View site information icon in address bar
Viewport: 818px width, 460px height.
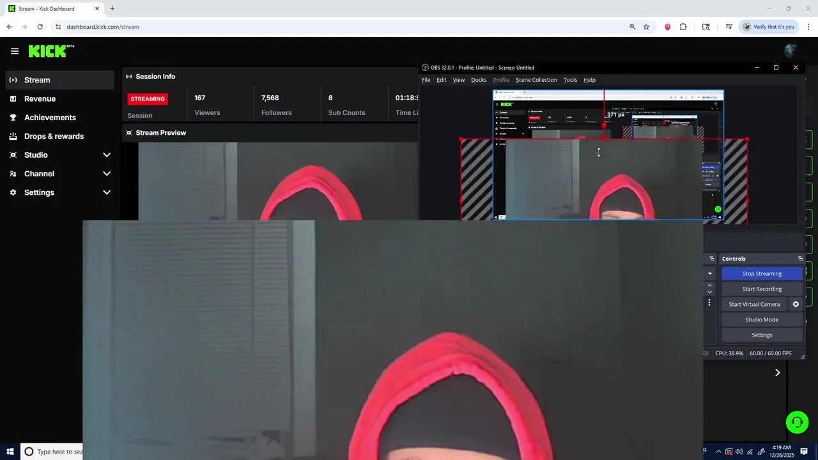58,27
